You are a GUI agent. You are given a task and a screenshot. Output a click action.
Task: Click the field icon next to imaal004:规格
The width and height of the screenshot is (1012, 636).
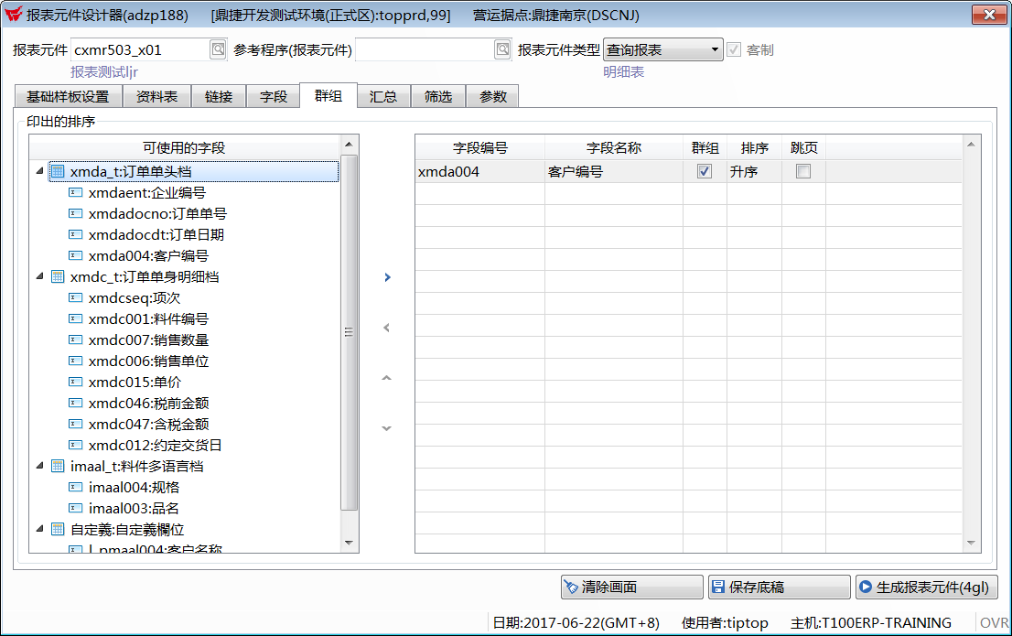click(x=76, y=487)
